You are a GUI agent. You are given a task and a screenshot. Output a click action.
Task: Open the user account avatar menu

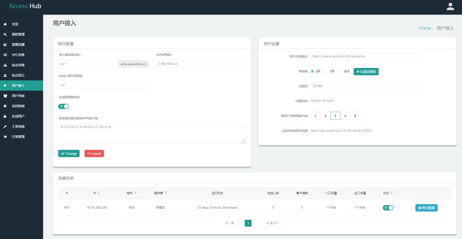(450, 6)
